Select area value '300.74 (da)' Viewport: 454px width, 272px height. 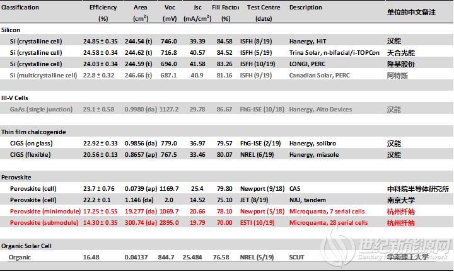pos(141,222)
